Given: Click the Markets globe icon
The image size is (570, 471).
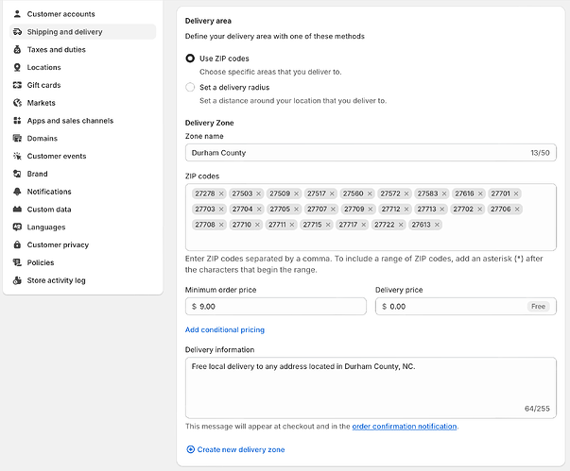Looking at the screenshot, I should click(x=18, y=103).
